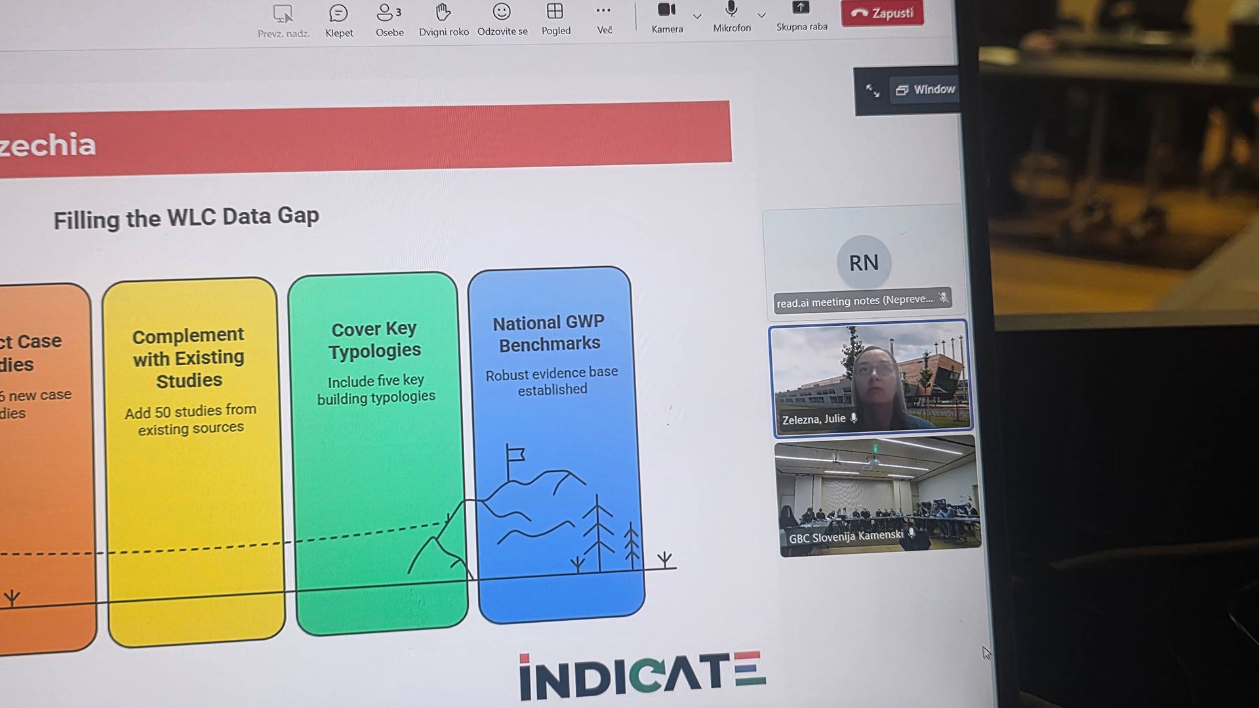The image size is (1259, 708).
Task: Open the Več more options menu
Action: pyautogui.click(x=604, y=11)
